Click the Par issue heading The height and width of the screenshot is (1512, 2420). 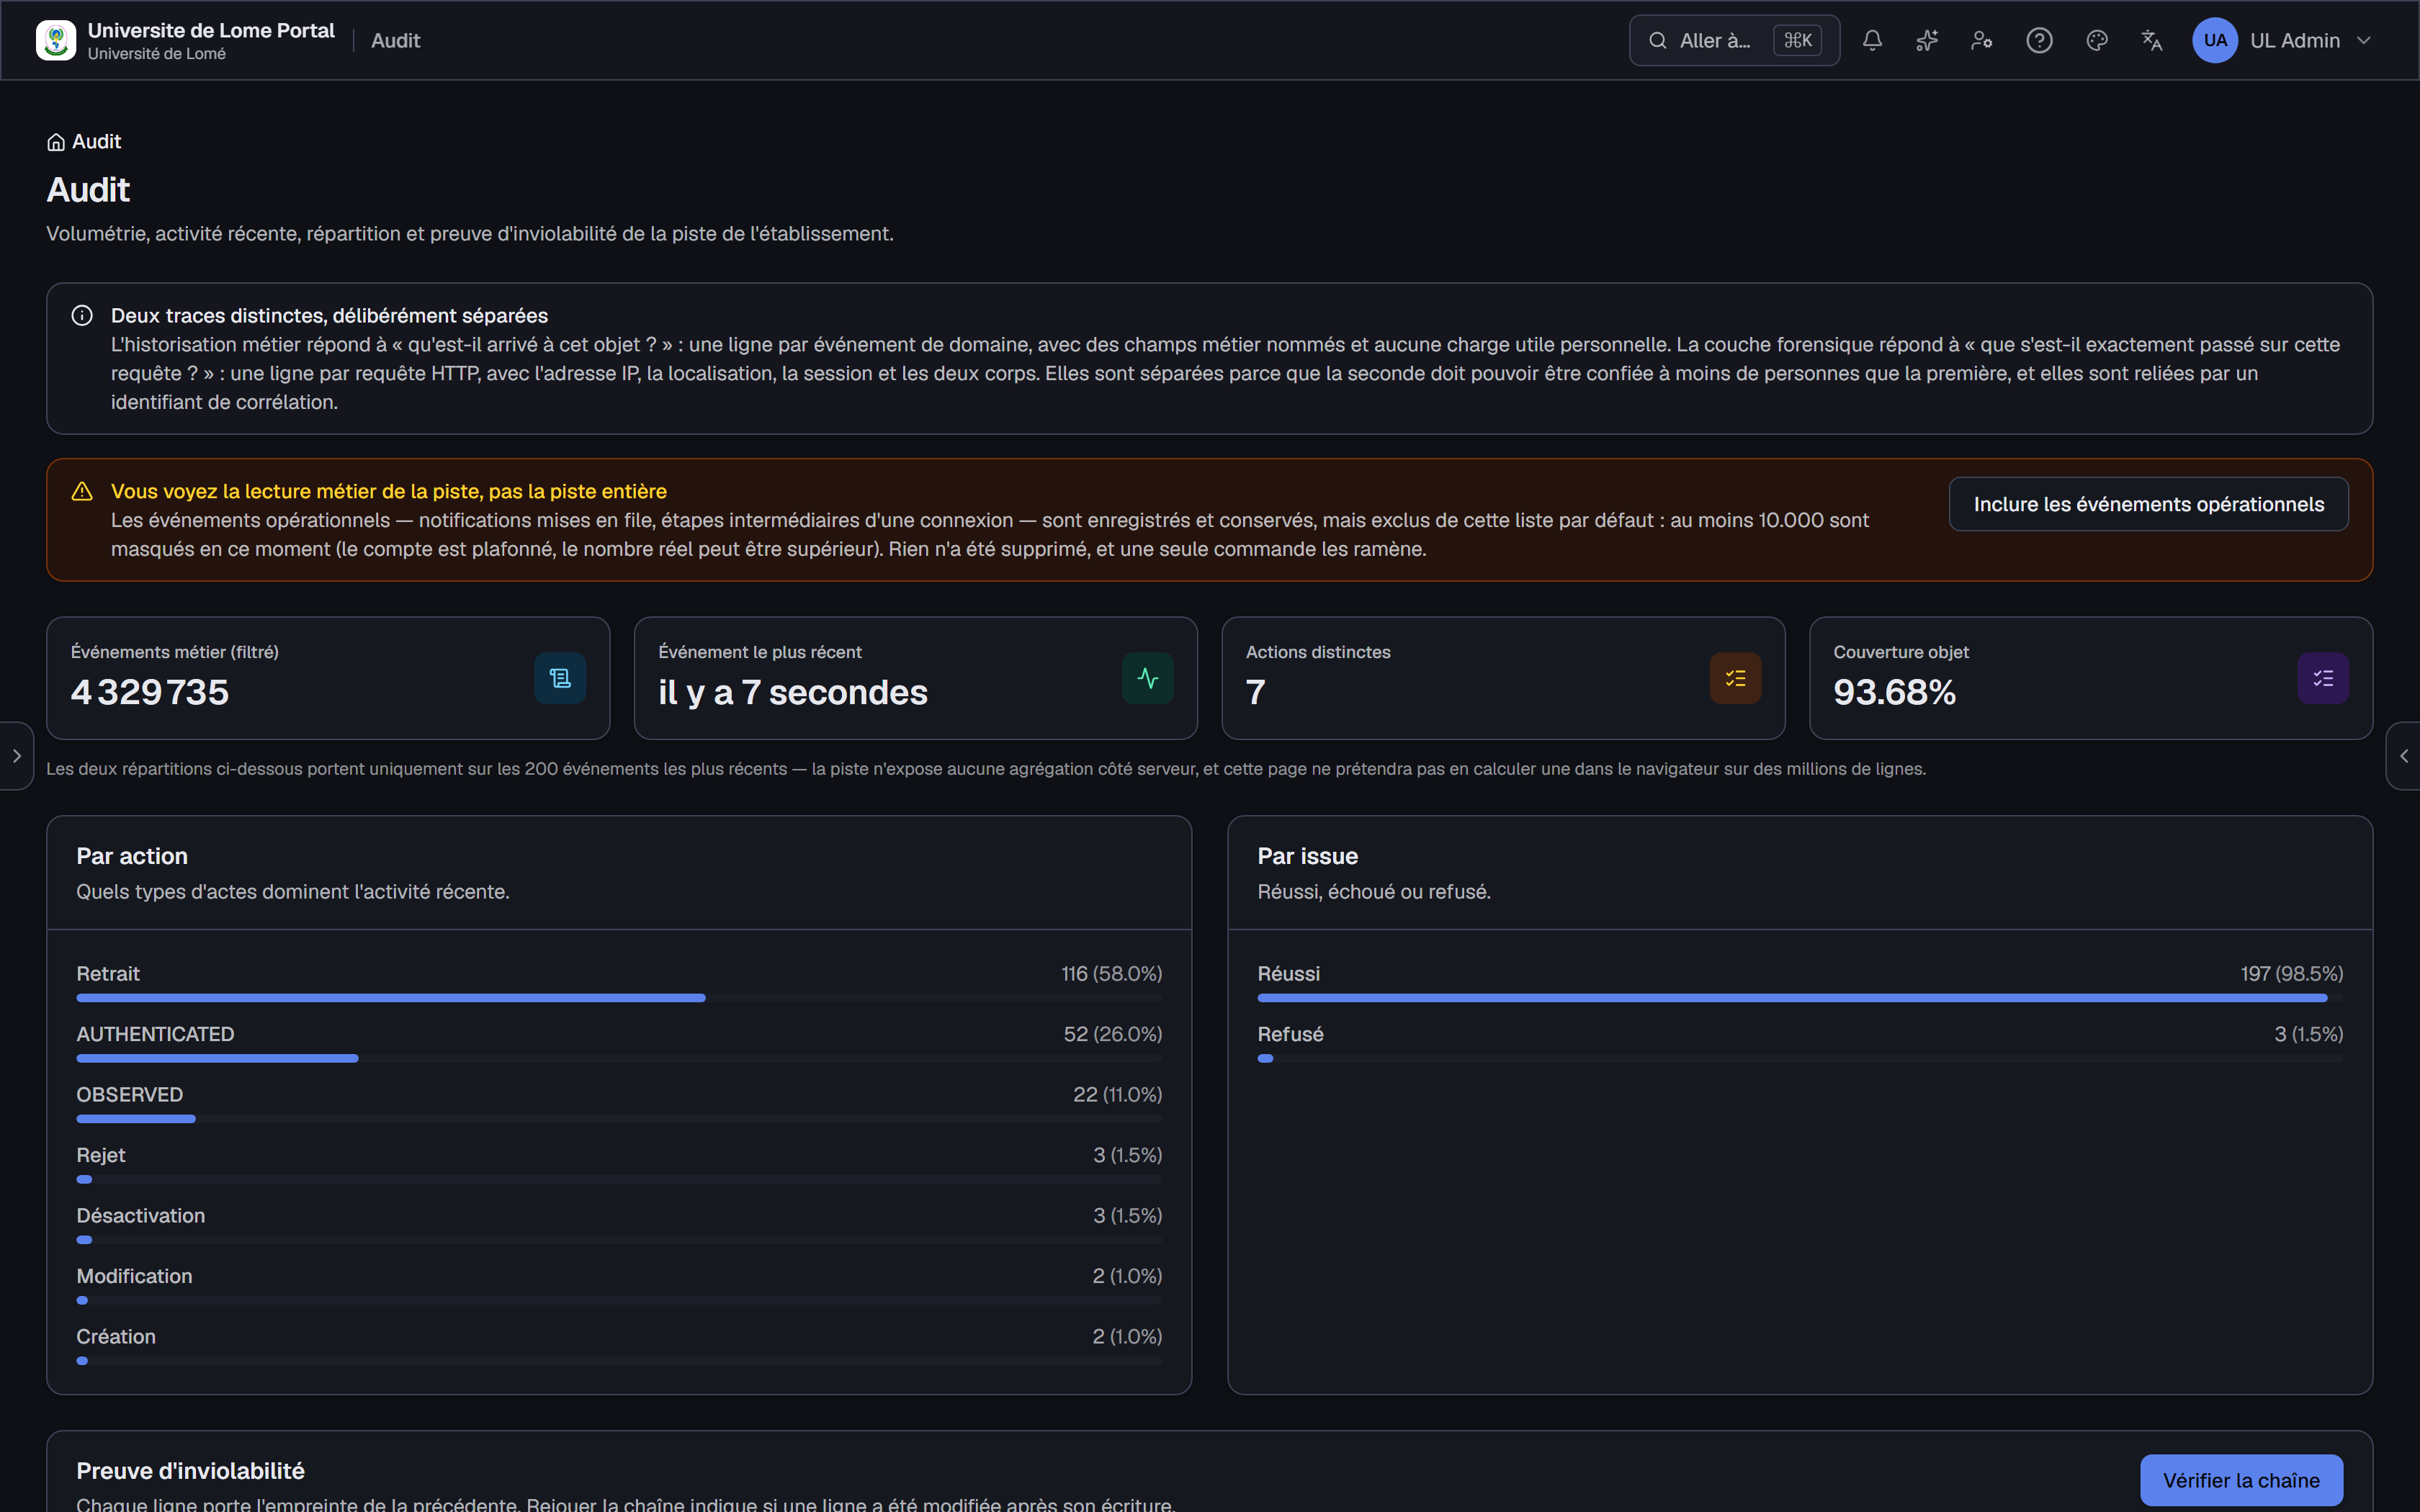tap(1307, 856)
